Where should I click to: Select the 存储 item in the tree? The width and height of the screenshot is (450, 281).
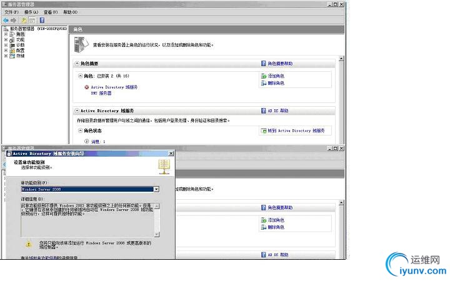coord(20,56)
